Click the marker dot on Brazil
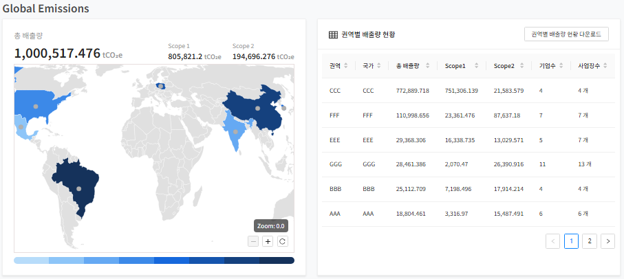The image size is (624, 279). [78, 188]
